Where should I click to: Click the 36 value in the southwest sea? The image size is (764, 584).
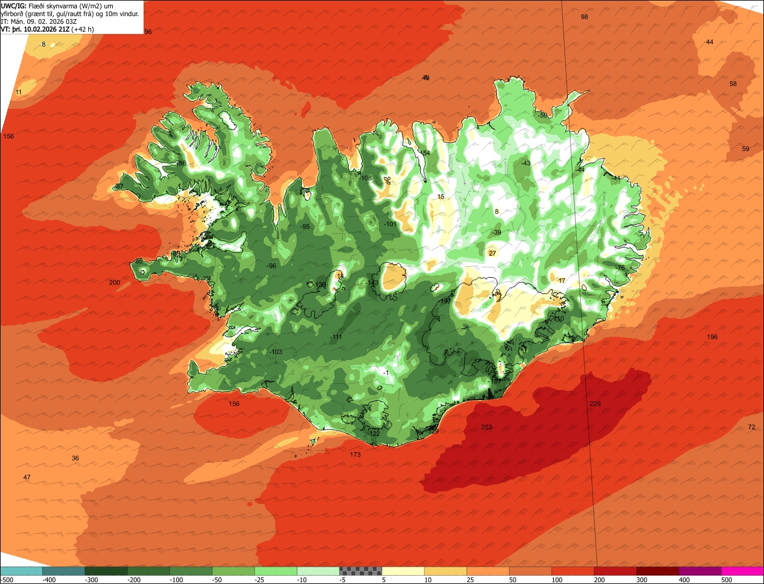[x=75, y=459]
